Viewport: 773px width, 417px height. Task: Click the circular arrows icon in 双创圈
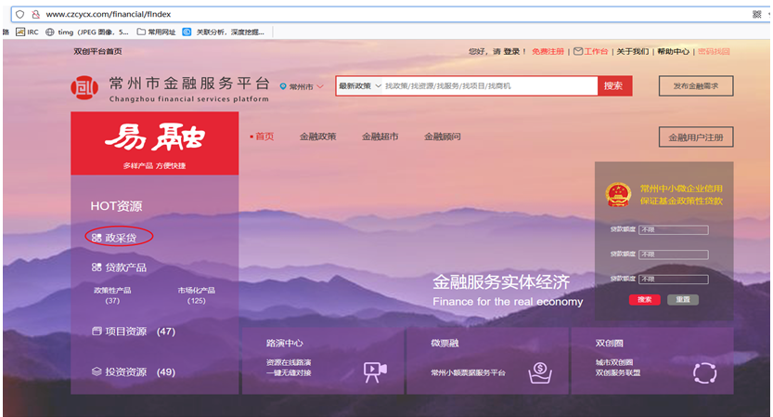click(705, 372)
